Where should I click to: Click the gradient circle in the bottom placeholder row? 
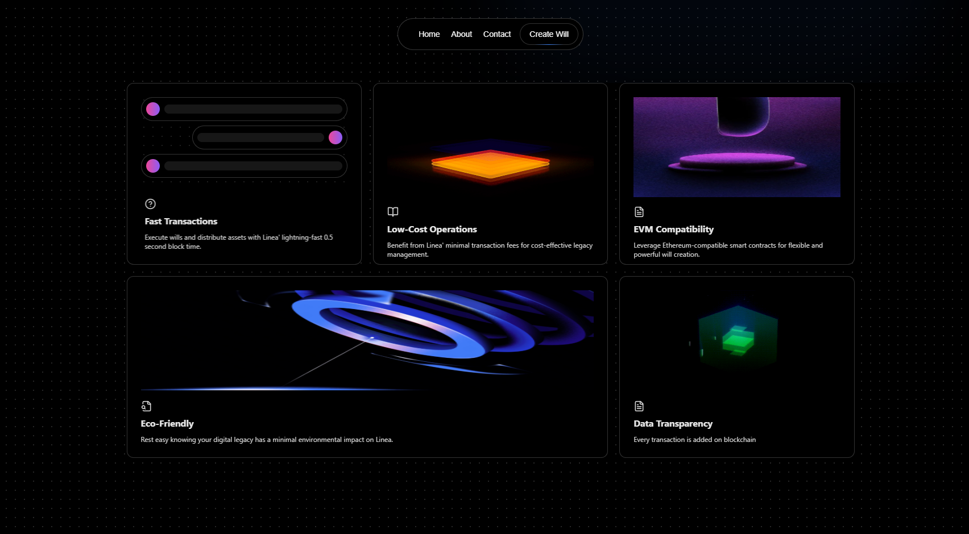[153, 166]
